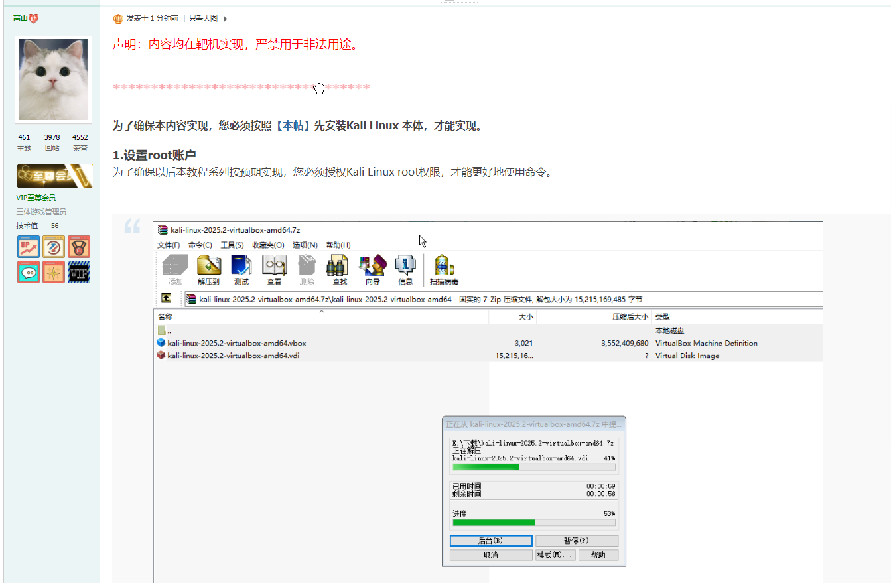Click the yellow sparkle star medal icon
This screenshot has height=583, width=891.
[x=54, y=272]
